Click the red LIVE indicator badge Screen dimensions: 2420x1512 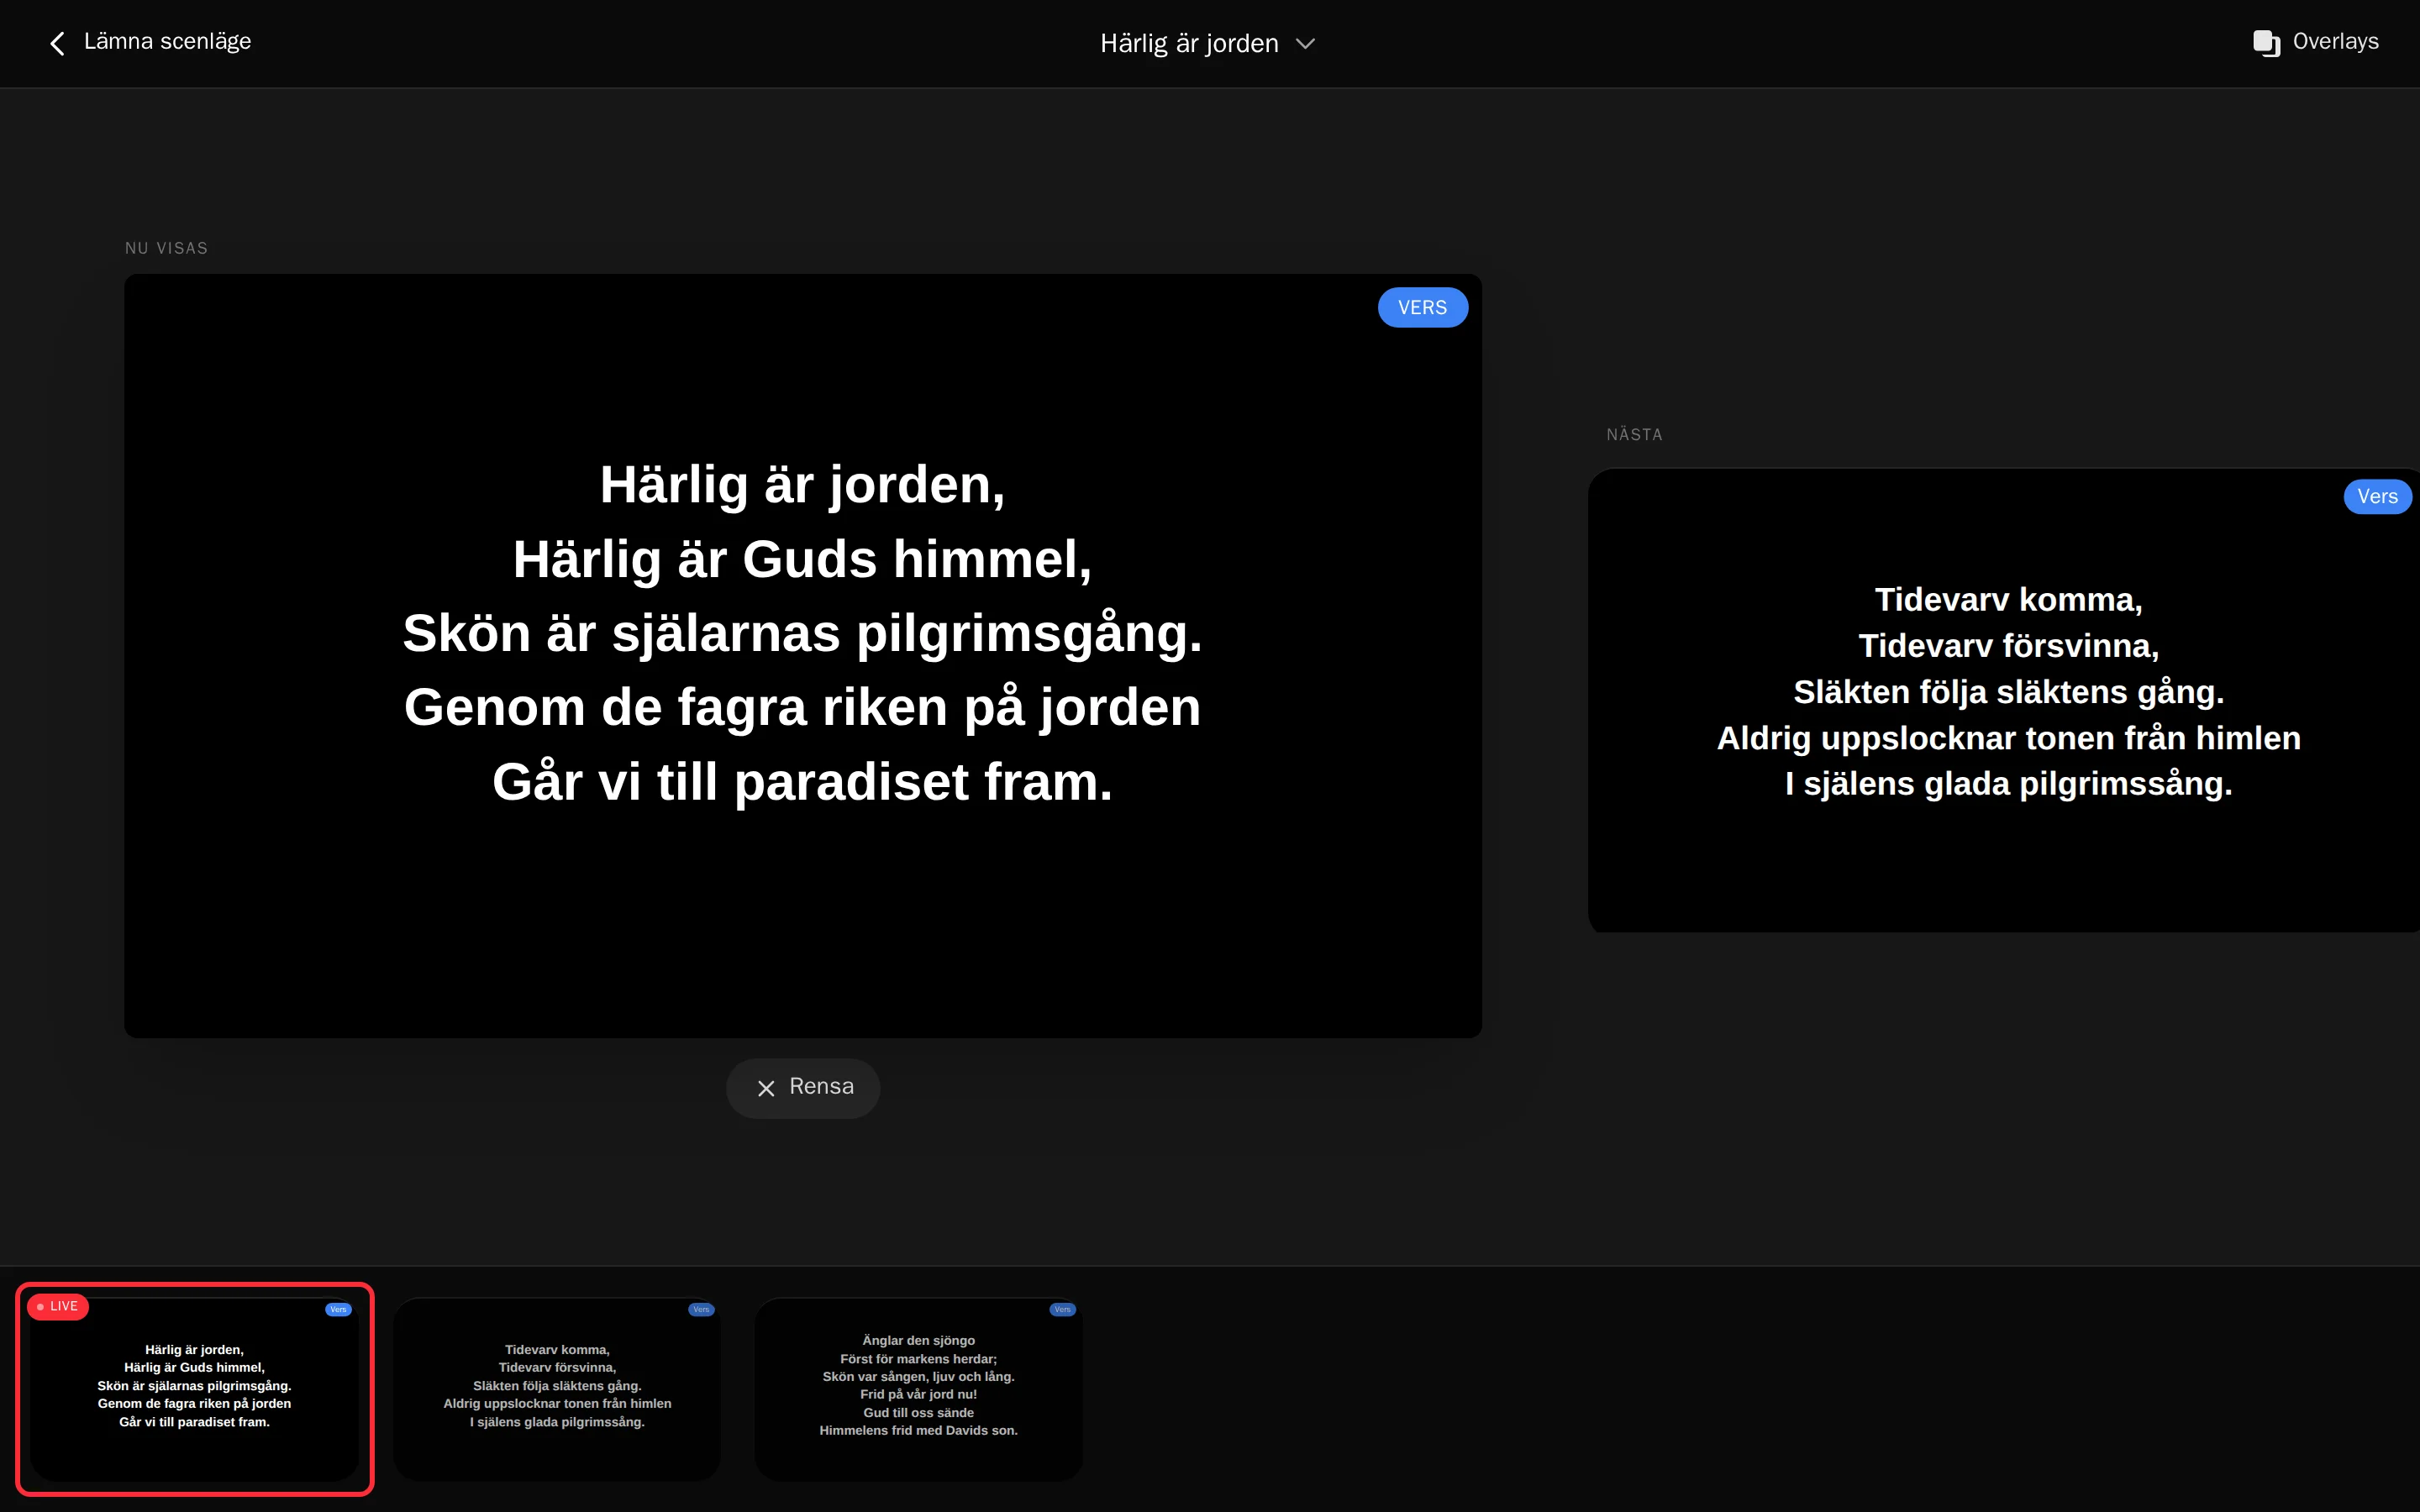tap(58, 1307)
